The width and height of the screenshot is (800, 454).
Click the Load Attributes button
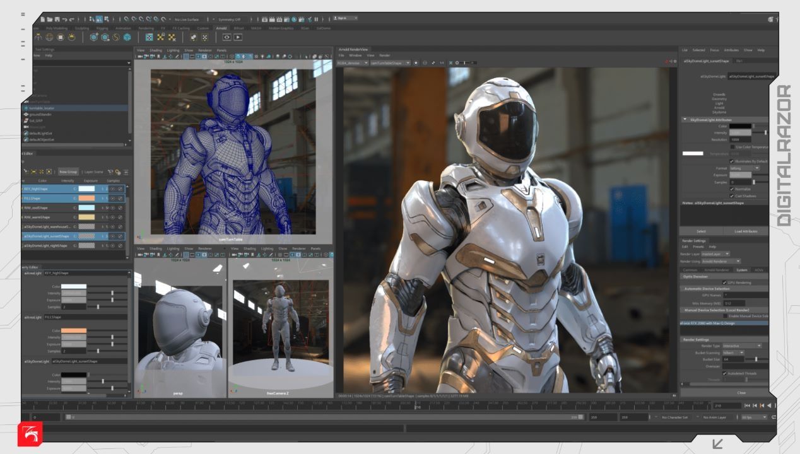tap(746, 231)
